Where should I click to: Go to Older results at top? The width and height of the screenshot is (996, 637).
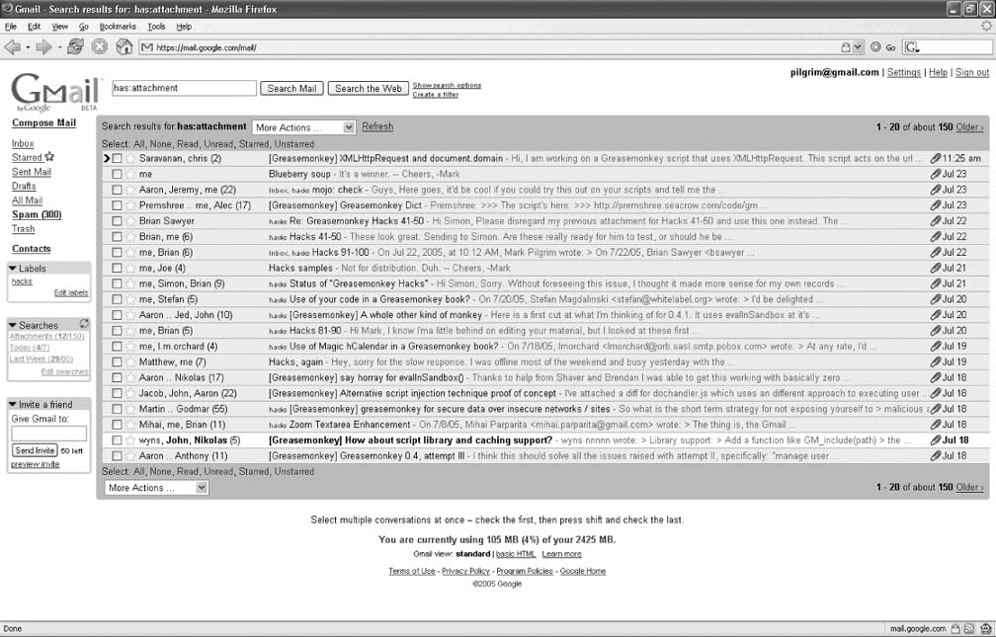pos(970,127)
